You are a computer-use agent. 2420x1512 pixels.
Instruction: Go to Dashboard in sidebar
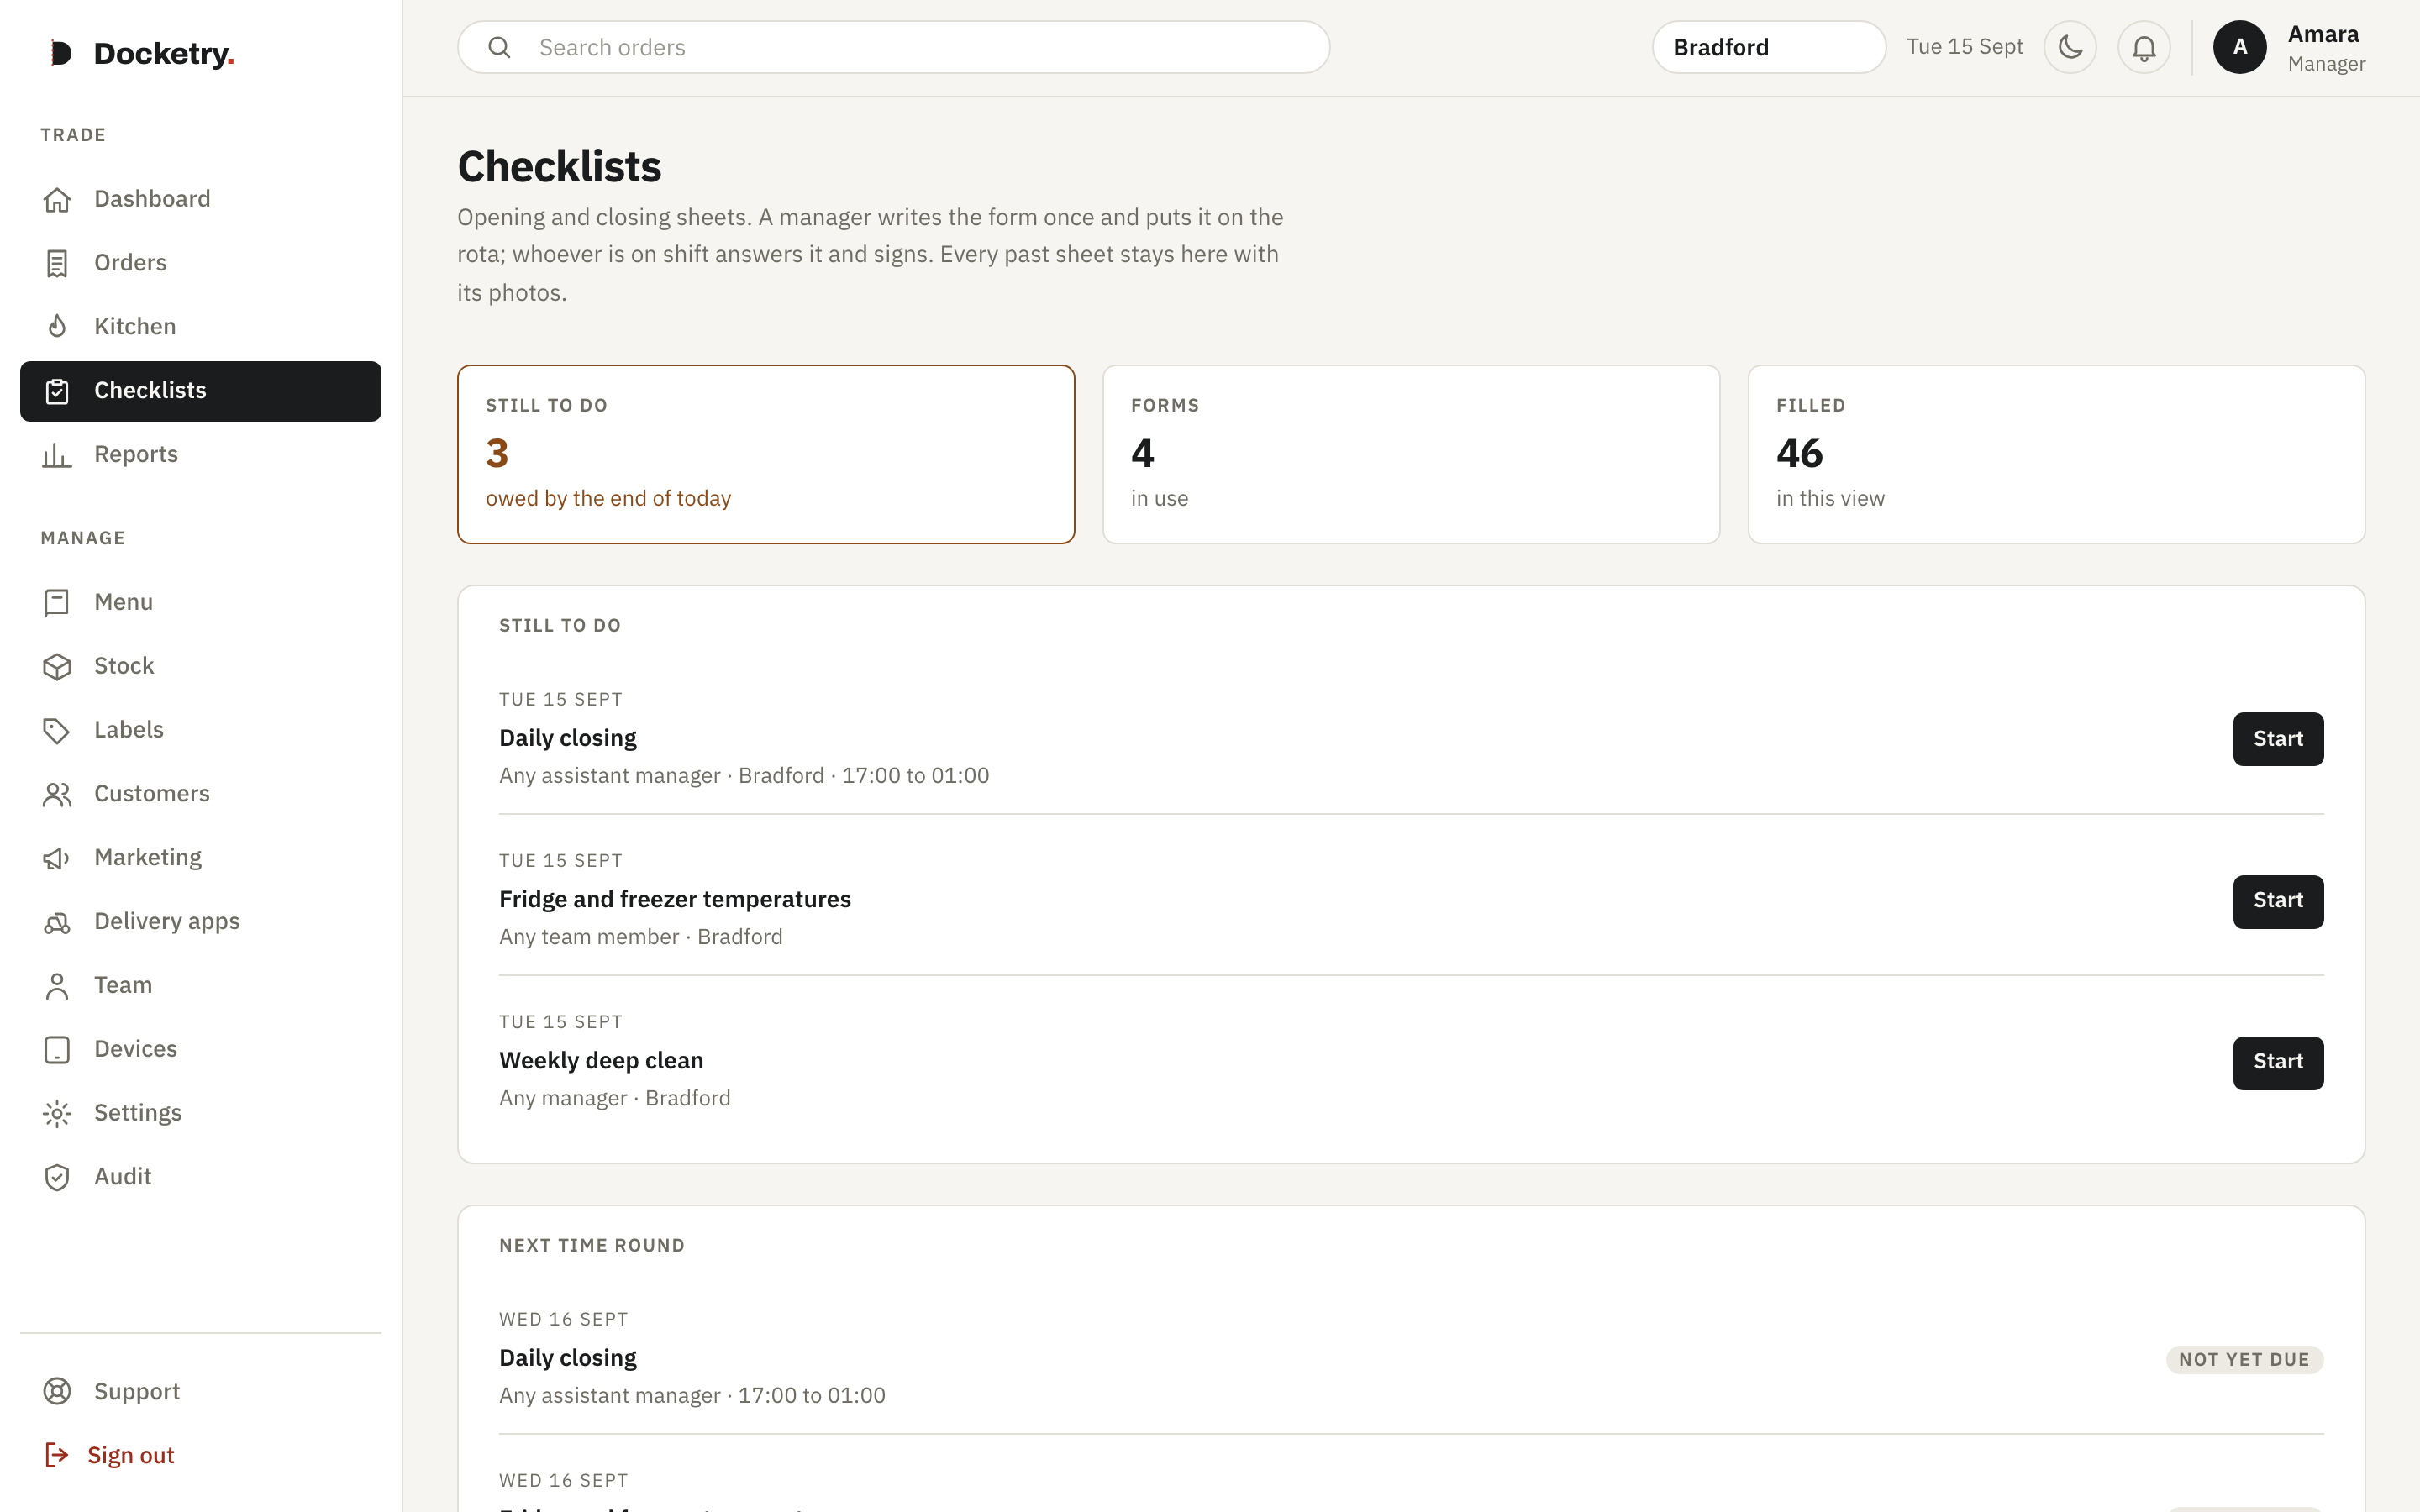tap(200, 199)
